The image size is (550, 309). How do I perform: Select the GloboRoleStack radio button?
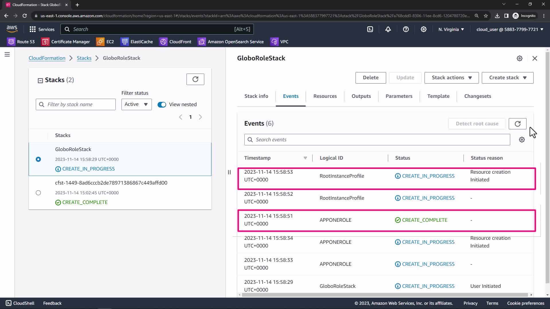[x=38, y=159]
